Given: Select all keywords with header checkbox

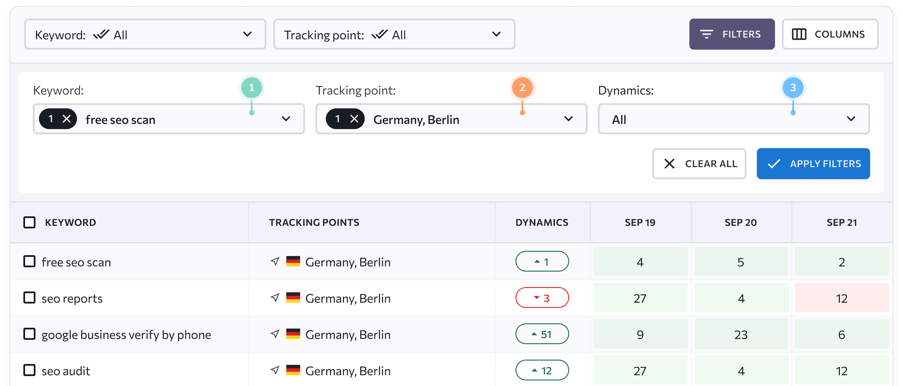Looking at the screenshot, I should pyautogui.click(x=29, y=222).
